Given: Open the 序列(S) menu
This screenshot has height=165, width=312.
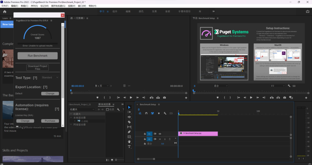Looking at the screenshot, I should click(x=34, y=6).
